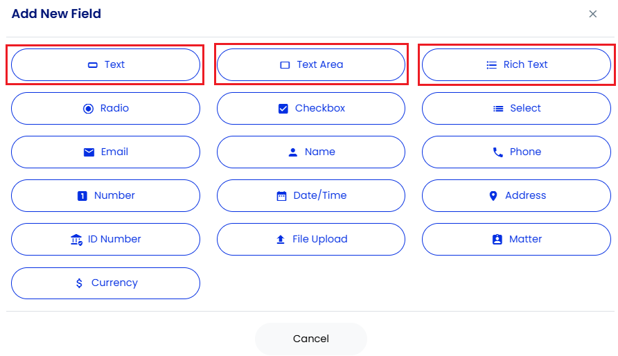Choose the Matter field type
The width and height of the screenshot is (618, 356).
click(x=516, y=240)
